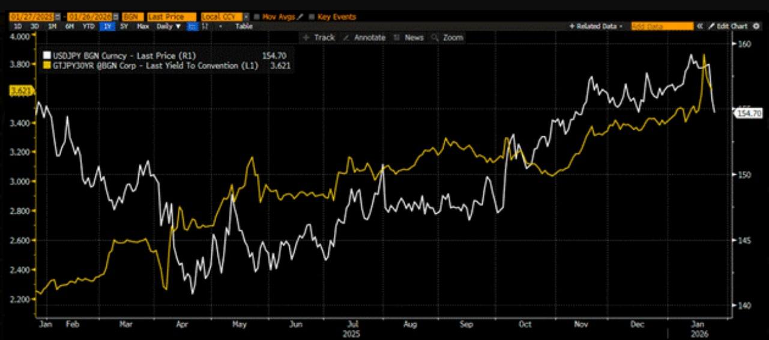Open the Daily periodicity dropdown
The height and width of the screenshot is (340, 769).
click(169, 26)
